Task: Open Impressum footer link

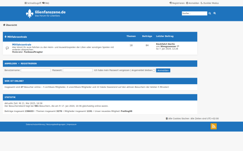Action: pos(72,124)
